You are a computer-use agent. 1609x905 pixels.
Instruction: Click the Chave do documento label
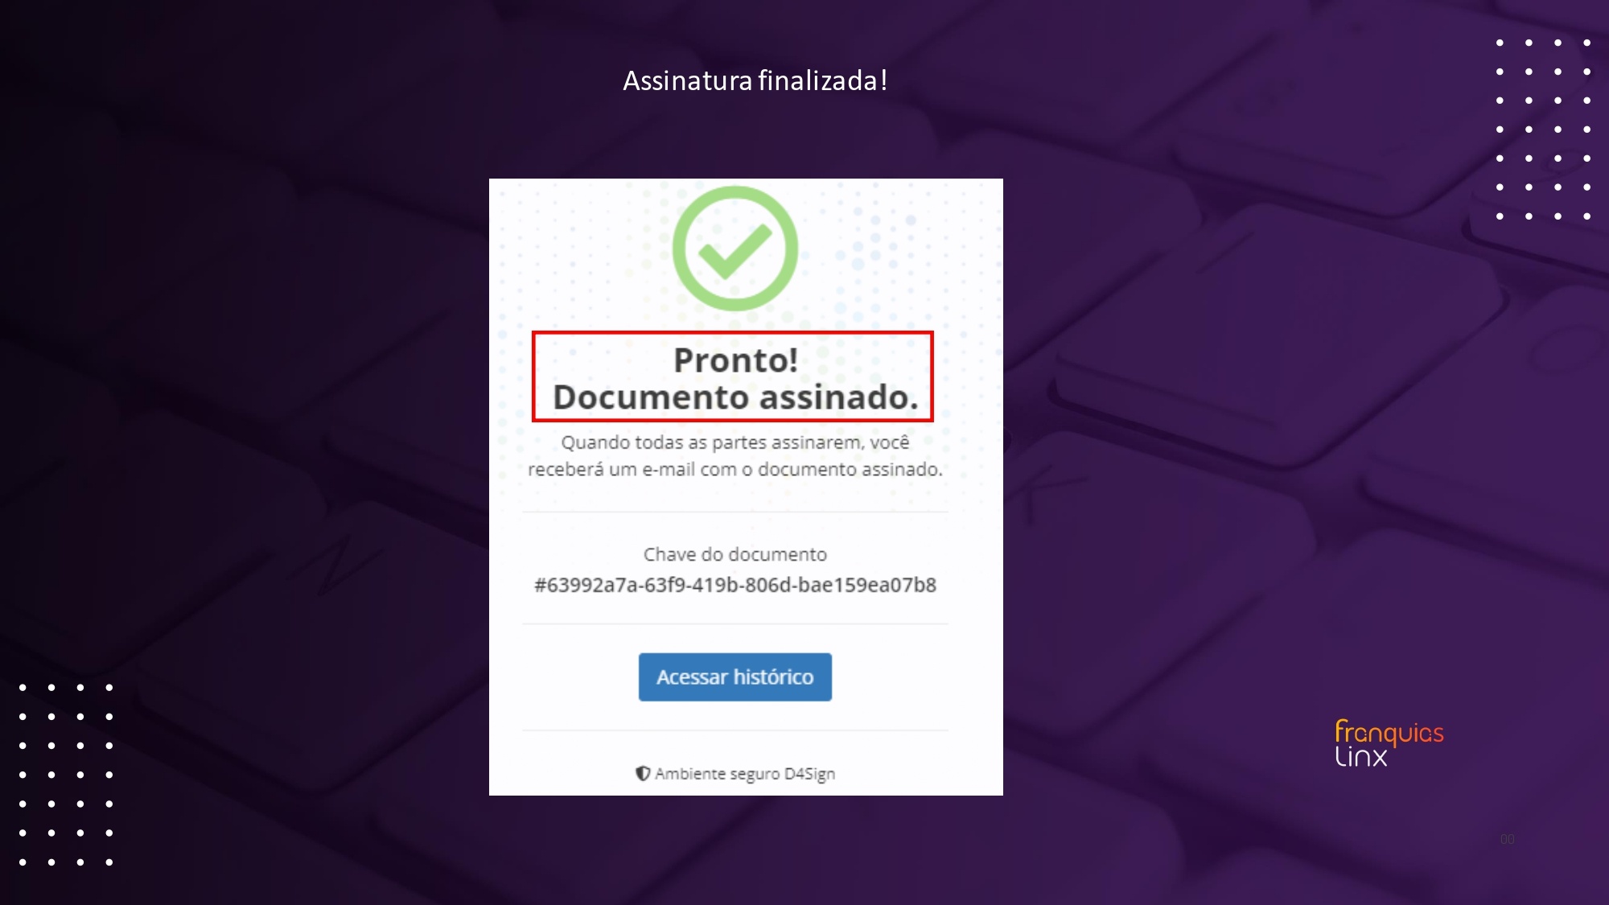tap(735, 554)
